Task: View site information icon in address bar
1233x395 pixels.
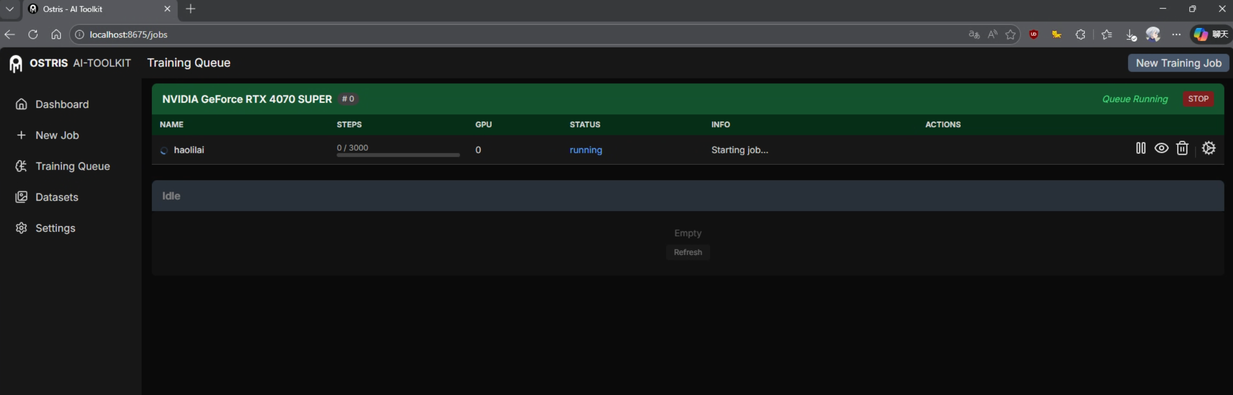Action: 80,35
